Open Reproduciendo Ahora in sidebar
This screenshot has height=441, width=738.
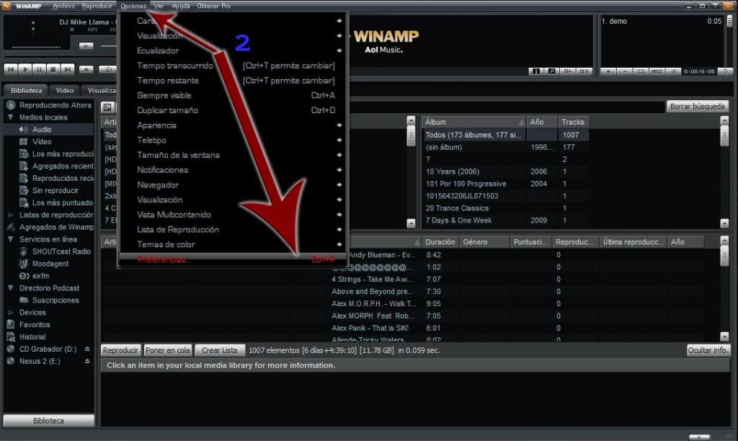50,105
